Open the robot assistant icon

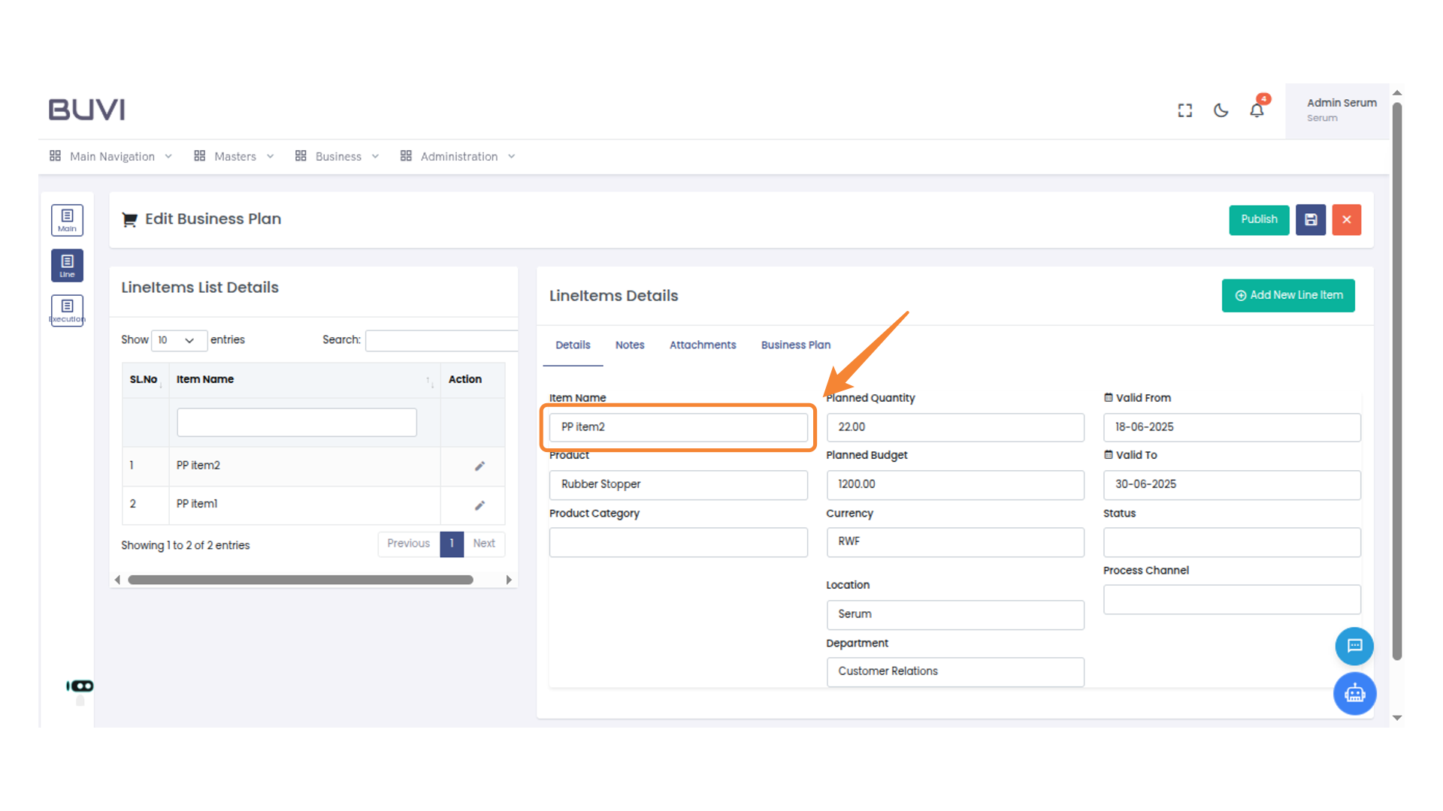(x=1354, y=693)
